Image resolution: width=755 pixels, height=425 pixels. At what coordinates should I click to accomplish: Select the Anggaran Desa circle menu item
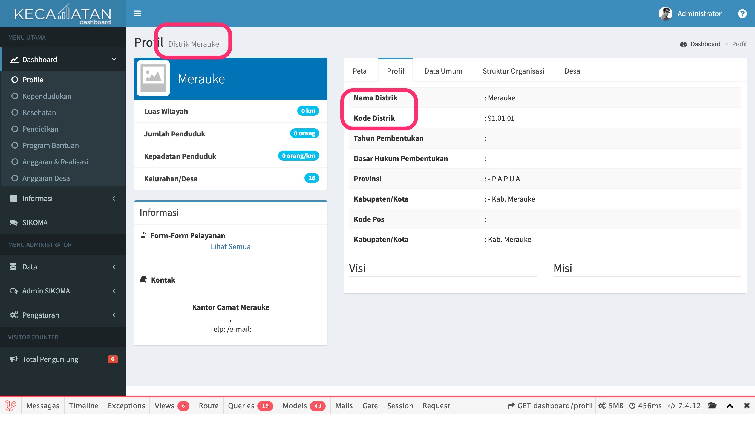point(46,178)
